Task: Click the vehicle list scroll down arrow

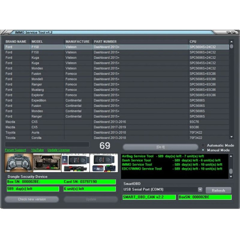Action: (231, 137)
